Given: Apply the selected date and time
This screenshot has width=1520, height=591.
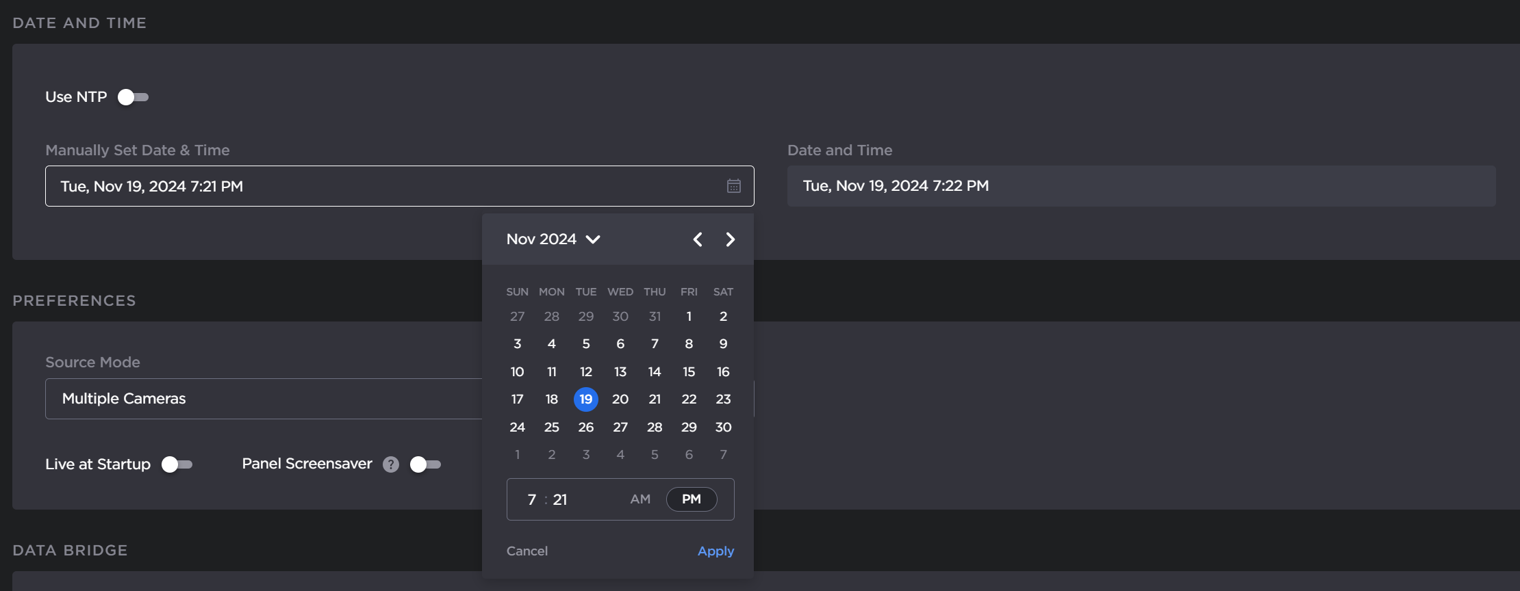Looking at the screenshot, I should pos(715,551).
